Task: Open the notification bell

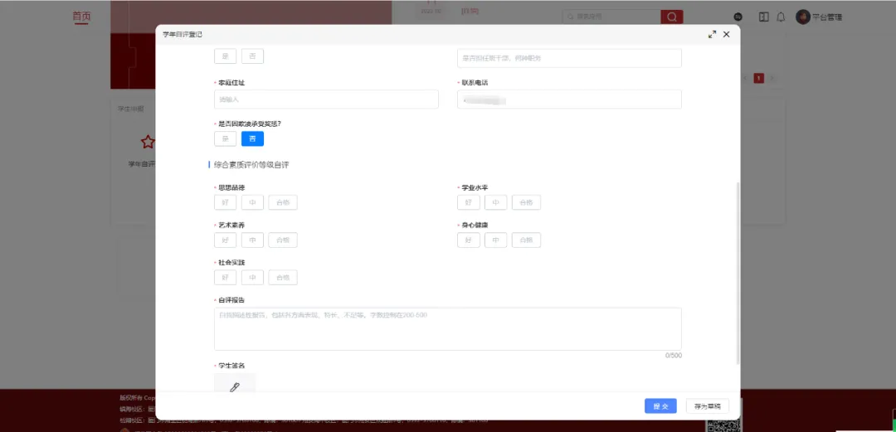Action: [x=781, y=17]
